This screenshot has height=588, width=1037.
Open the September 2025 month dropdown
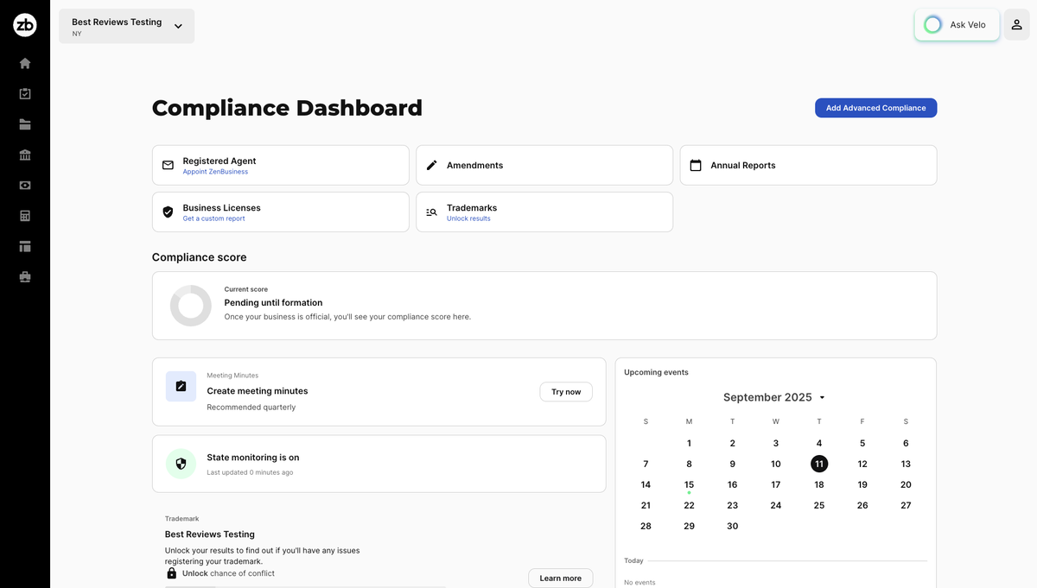point(774,397)
